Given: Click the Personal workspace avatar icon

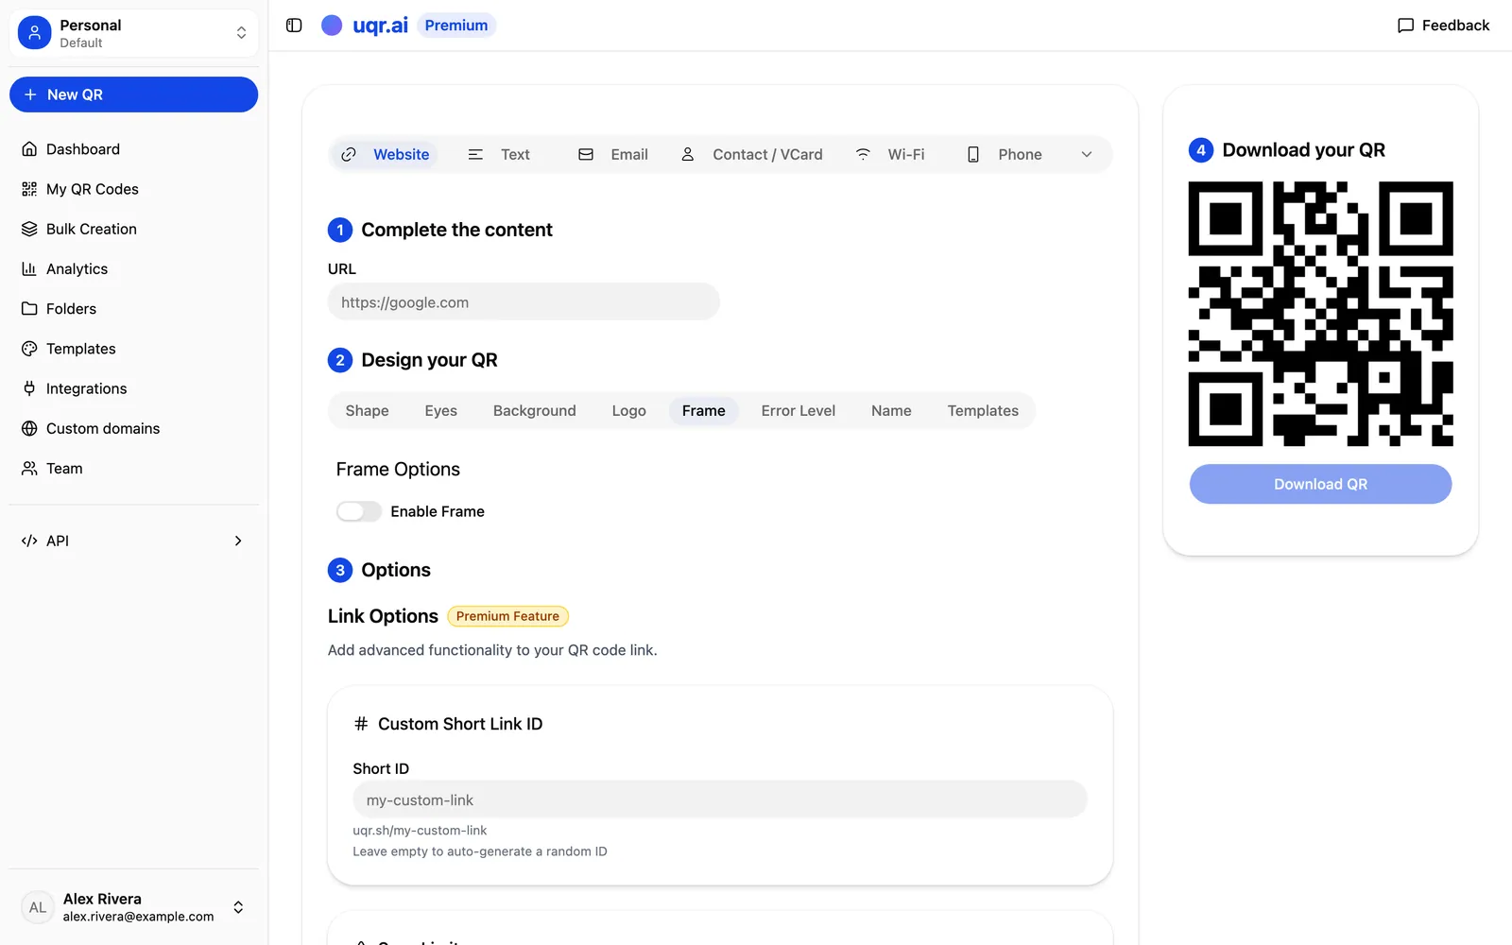Looking at the screenshot, I should click(35, 33).
